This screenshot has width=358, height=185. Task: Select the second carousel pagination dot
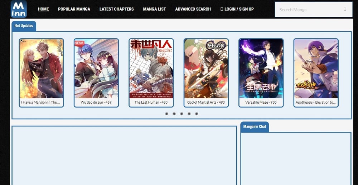pyautogui.click(x=174, y=114)
